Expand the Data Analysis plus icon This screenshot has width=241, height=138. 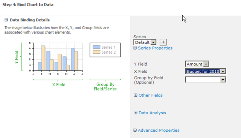136,113
